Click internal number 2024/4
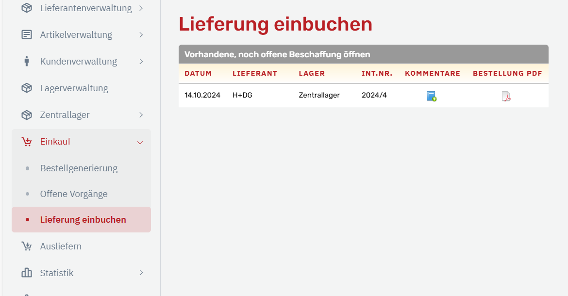568x296 pixels. pyautogui.click(x=374, y=95)
